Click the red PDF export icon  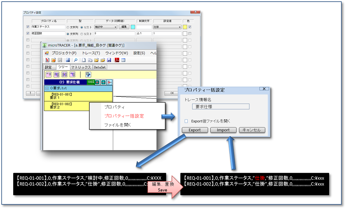point(117,60)
